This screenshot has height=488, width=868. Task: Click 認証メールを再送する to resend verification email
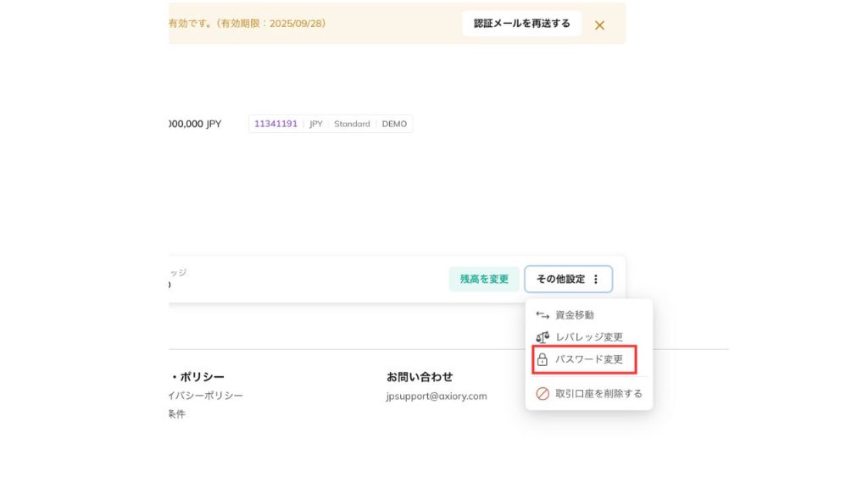[x=521, y=24]
